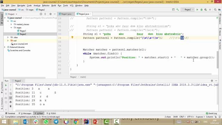Viewport: 222px width, 125px height.
Task: Hide the Run tool window
Action: pyautogui.click(x=216, y=81)
